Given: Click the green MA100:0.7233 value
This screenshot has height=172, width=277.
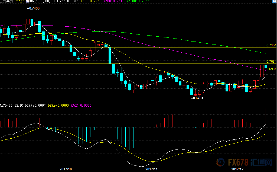Looking at the screenshot, I should pos(138,1).
